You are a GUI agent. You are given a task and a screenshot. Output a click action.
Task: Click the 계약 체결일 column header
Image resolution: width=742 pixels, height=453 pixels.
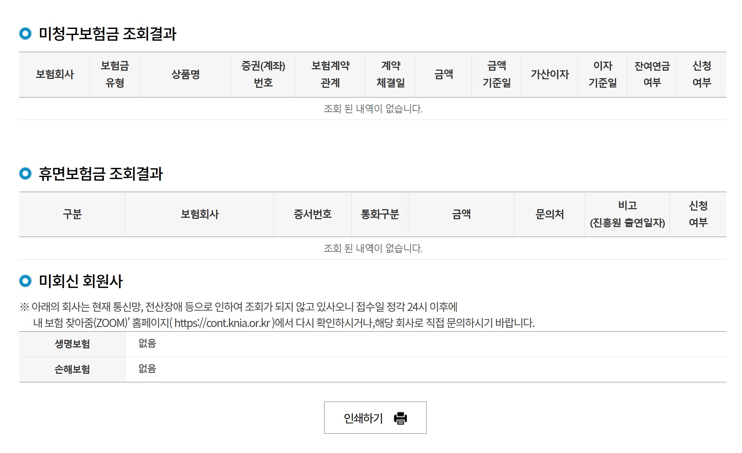pyautogui.click(x=390, y=74)
